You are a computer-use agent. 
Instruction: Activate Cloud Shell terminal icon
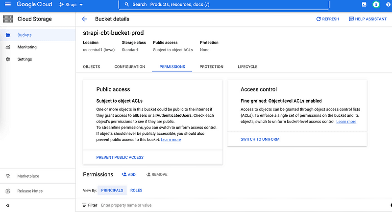364,4
